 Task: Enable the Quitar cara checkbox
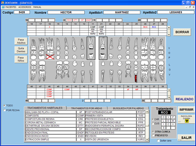[x=158, y=141]
